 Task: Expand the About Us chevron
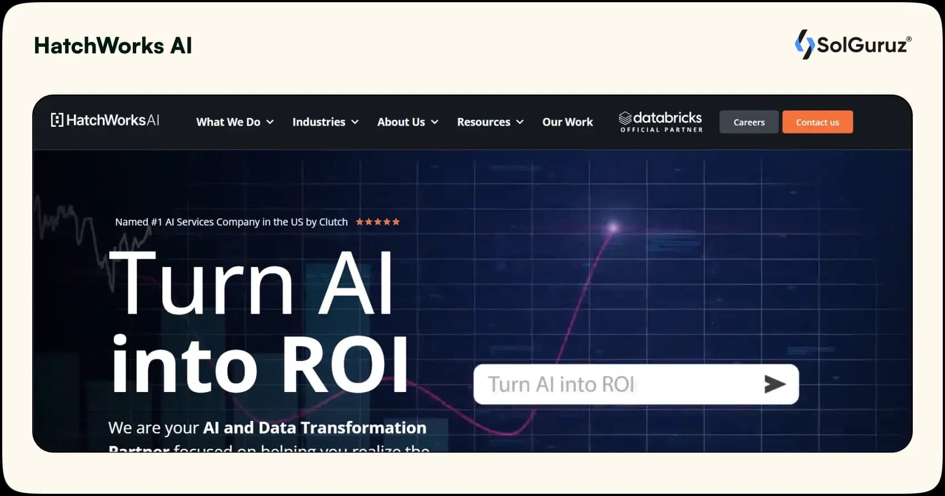[435, 122]
